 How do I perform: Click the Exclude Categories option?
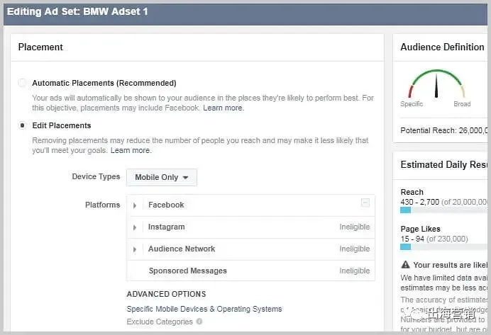tap(160, 322)
